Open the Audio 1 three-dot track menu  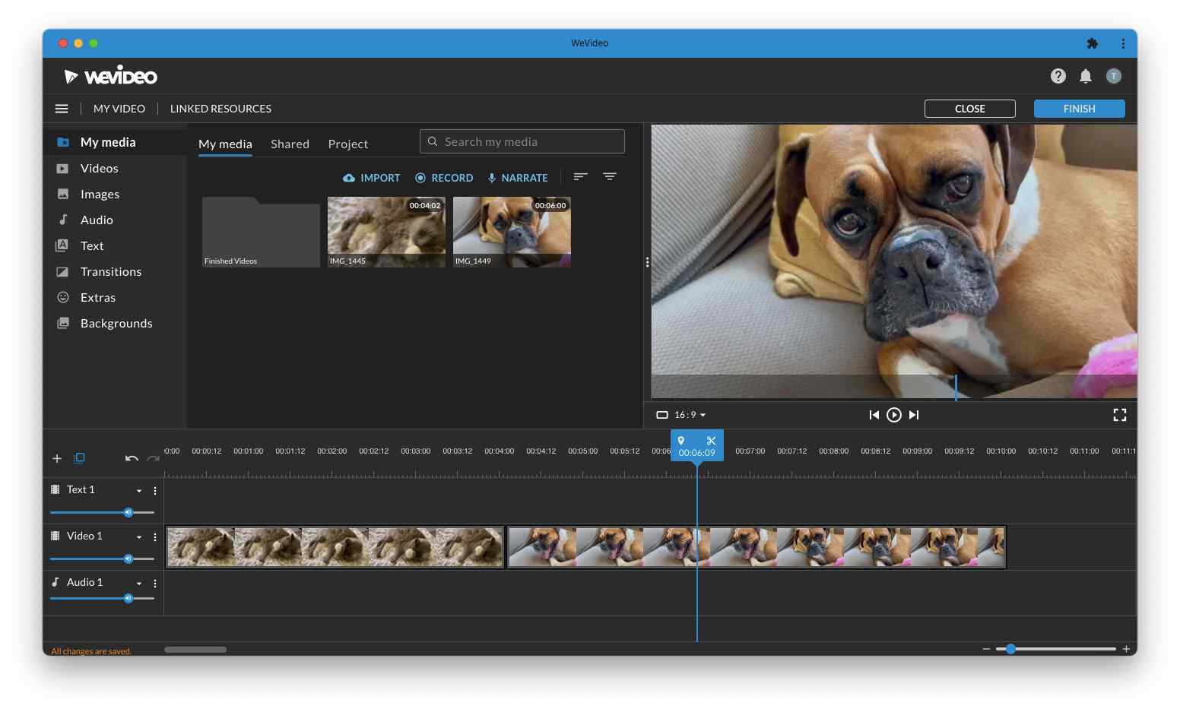click(155, 583)
